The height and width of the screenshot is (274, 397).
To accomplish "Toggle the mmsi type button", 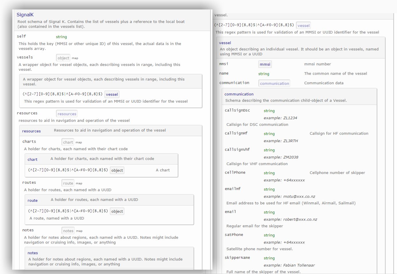I will coord(265,64).
